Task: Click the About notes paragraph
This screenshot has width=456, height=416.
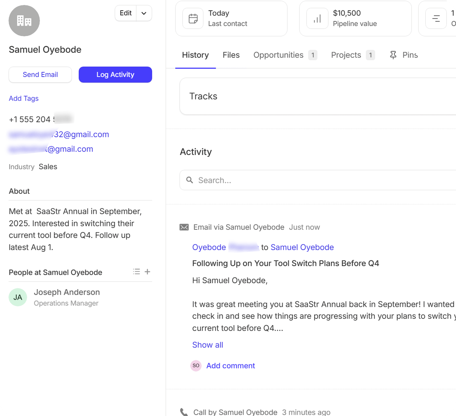Action: [76, 229]
